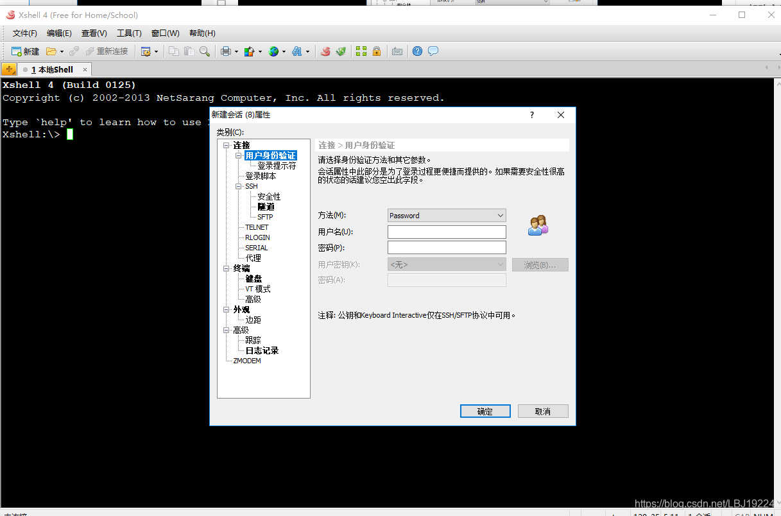Open the 窗口(W) menu

pyautogui.click(x=165, y=33)
